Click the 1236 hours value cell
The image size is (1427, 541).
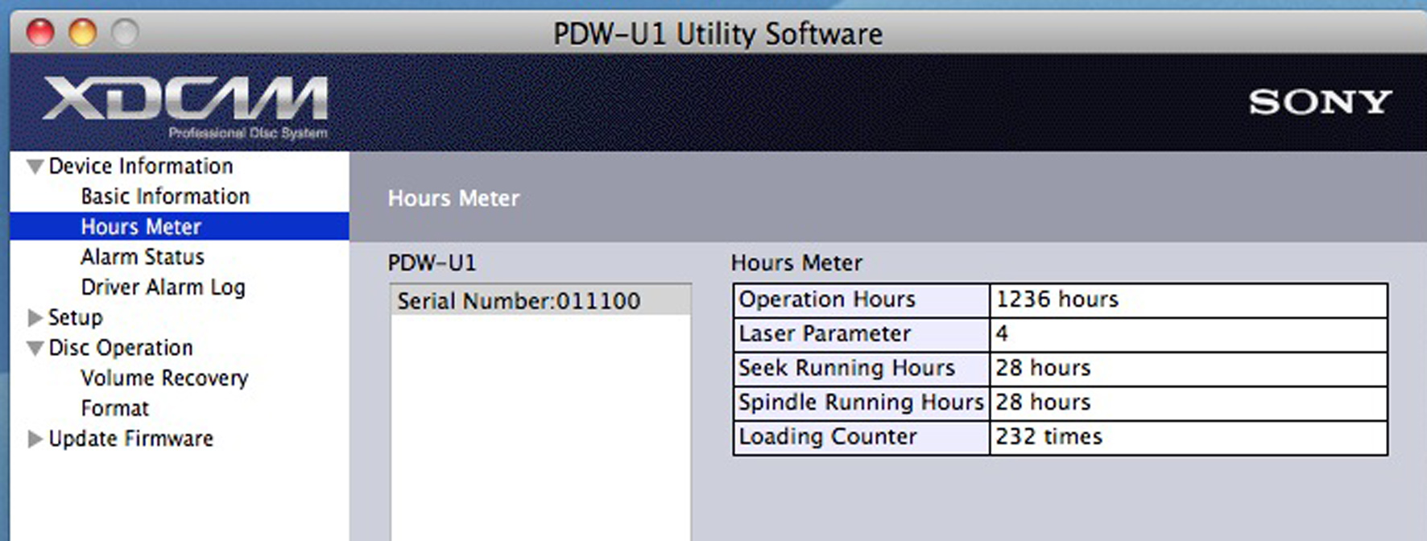tap(1189, 299)
